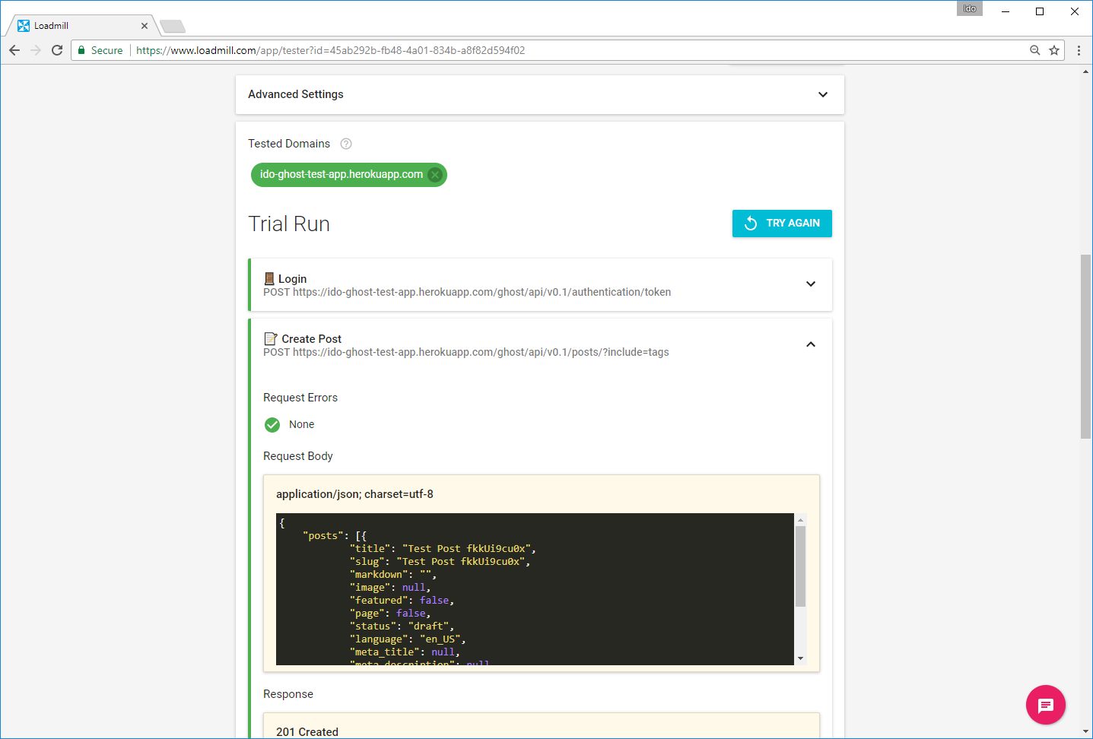Minimize the Chrome window

point(1006,11)
